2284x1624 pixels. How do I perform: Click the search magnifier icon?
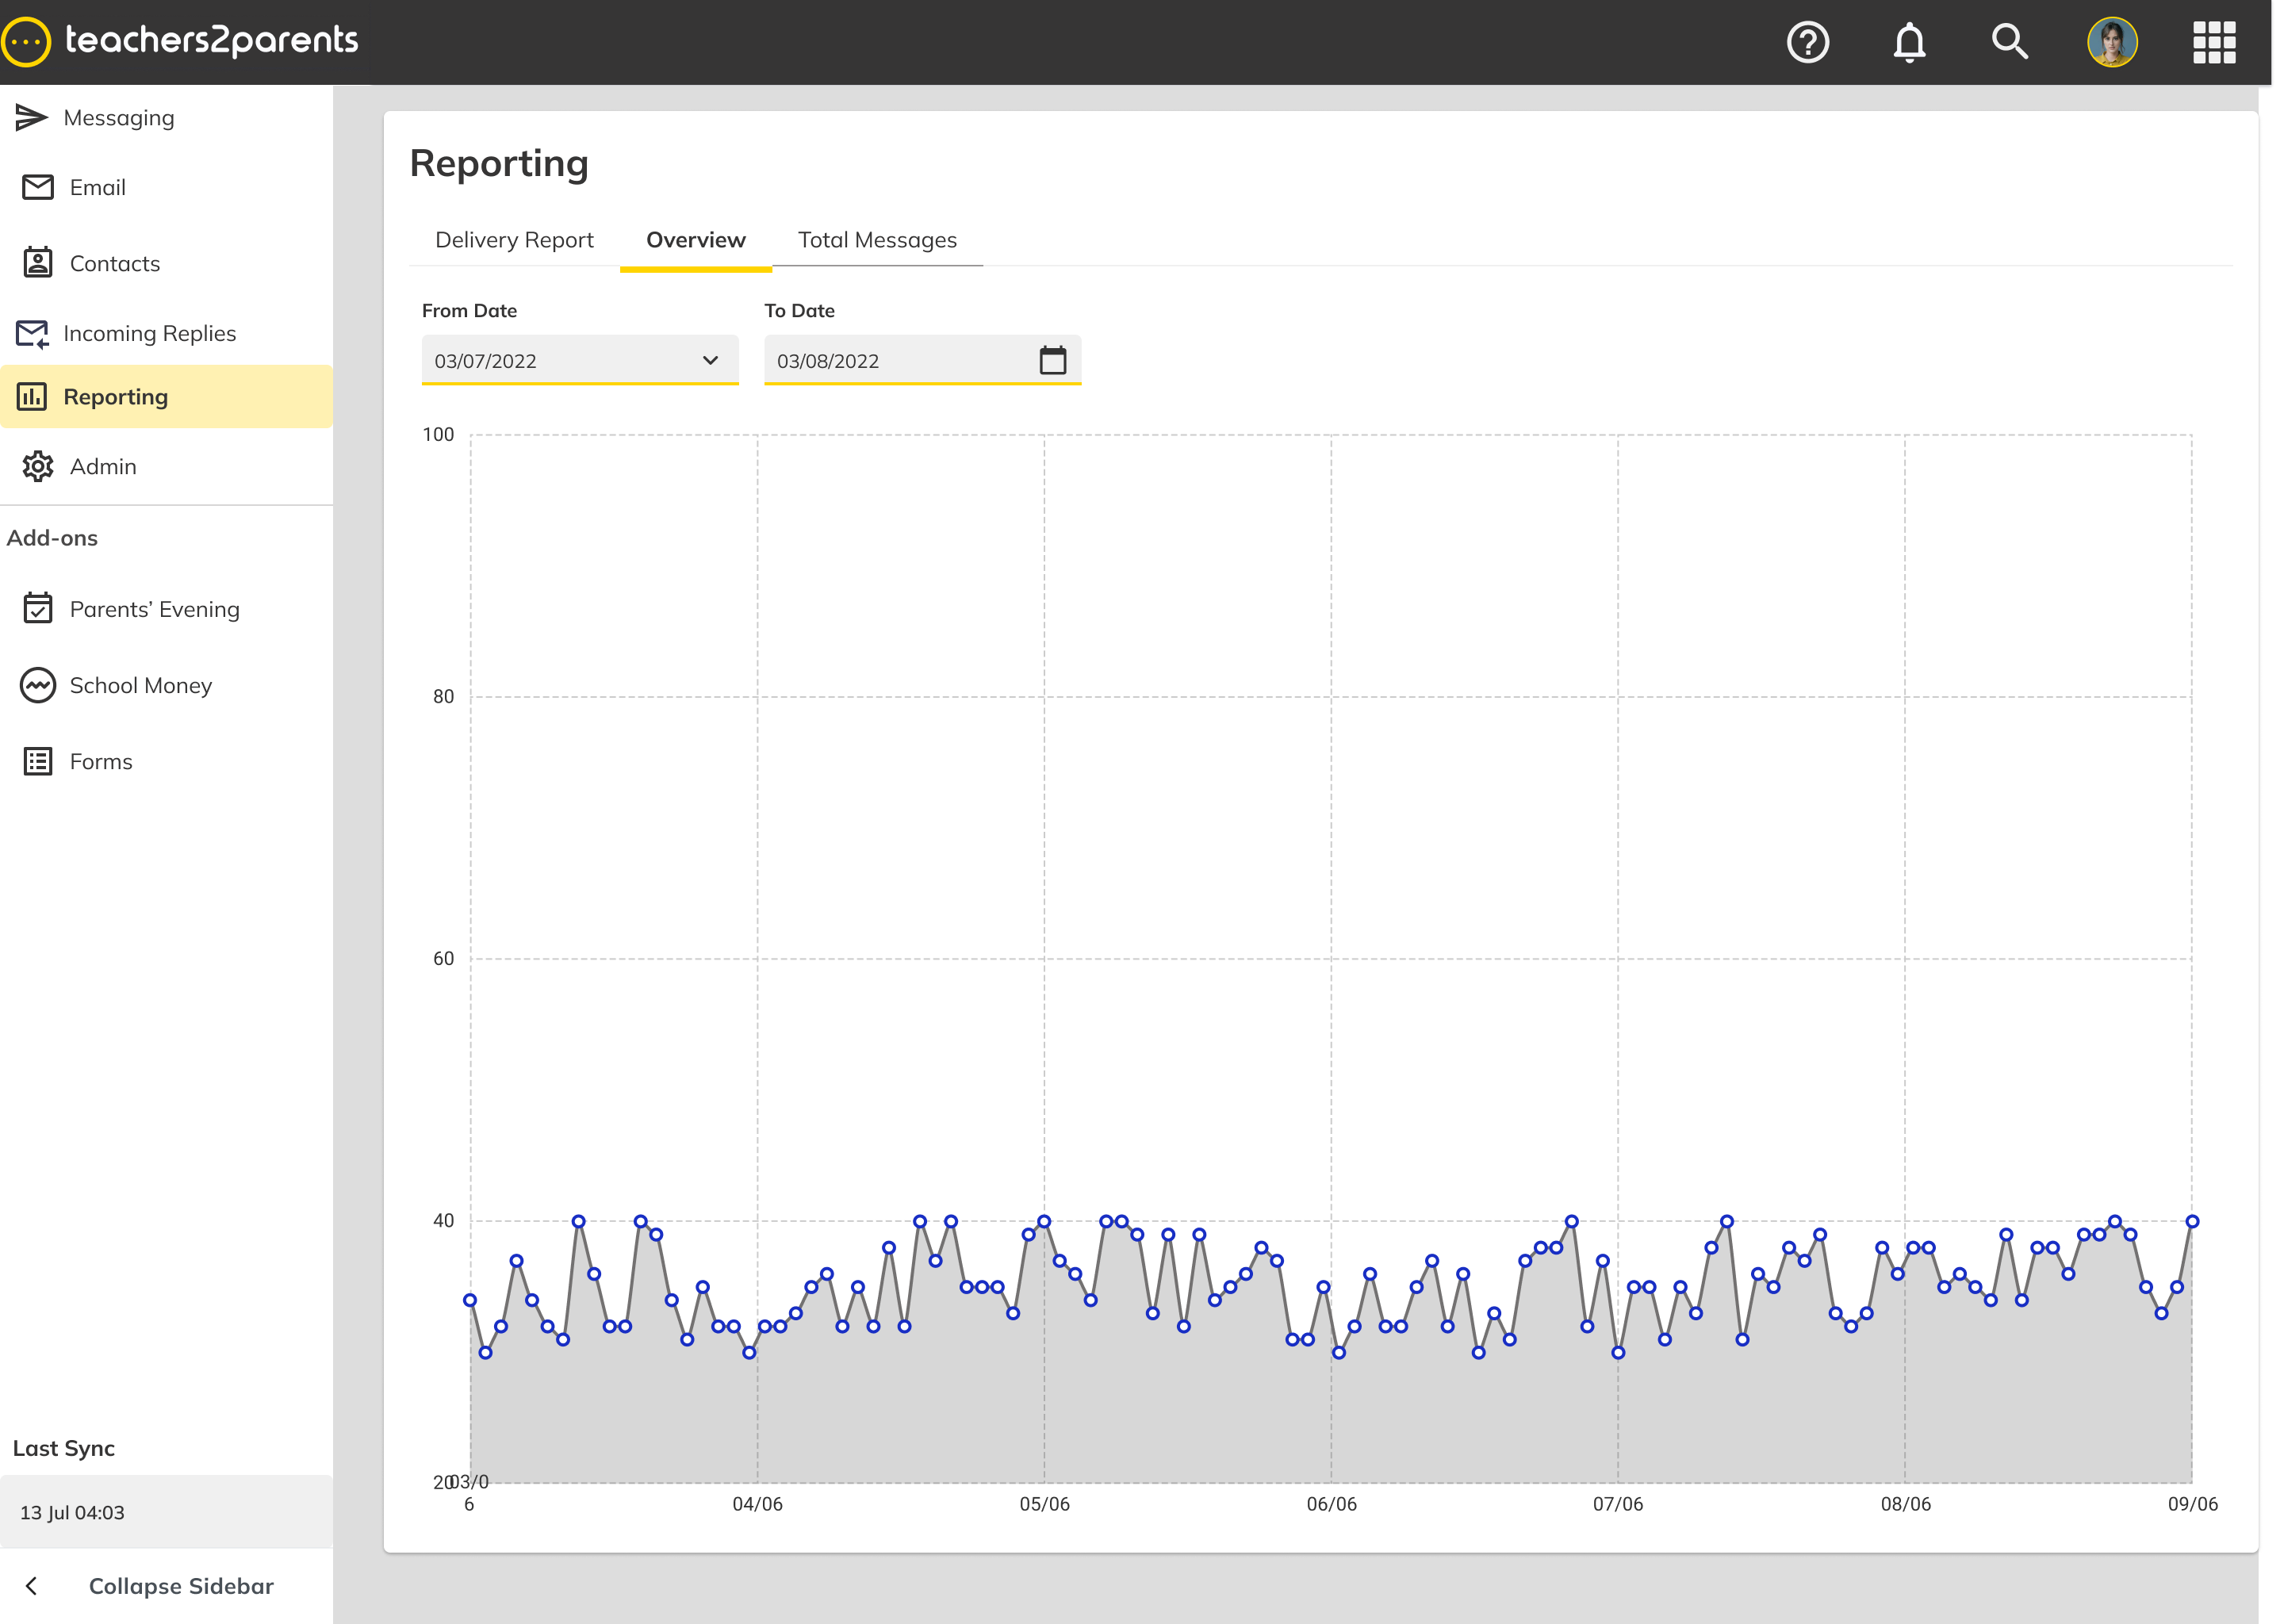pos(2009,42)
